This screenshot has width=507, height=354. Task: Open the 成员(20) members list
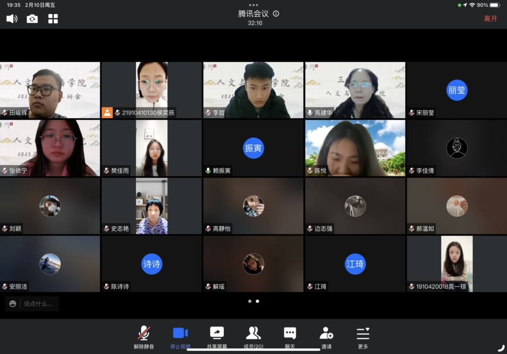tap(253, 337)
